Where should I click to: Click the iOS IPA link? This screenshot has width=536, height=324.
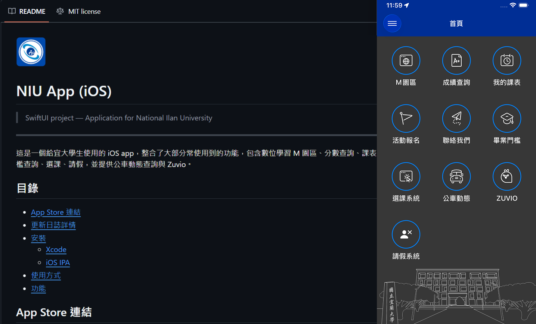[x=58, y=262]
